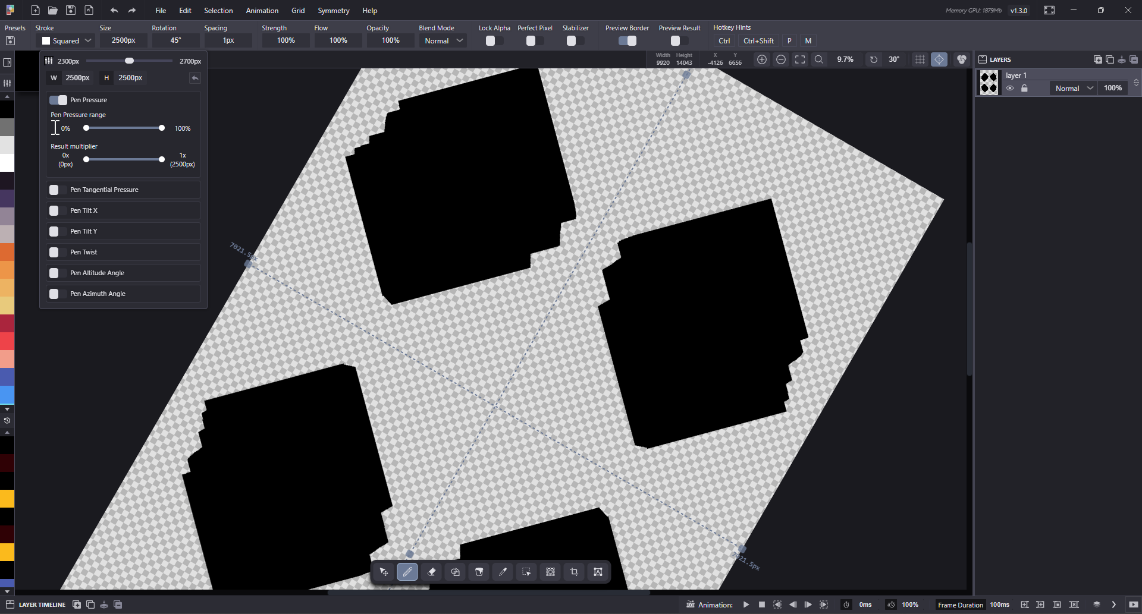Click the Frame Duration 100ms field
This screenshot has width=1142, height=614.
point(999,604)
